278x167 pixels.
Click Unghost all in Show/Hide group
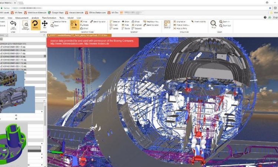pyautogui.click(x=180, y=22)
